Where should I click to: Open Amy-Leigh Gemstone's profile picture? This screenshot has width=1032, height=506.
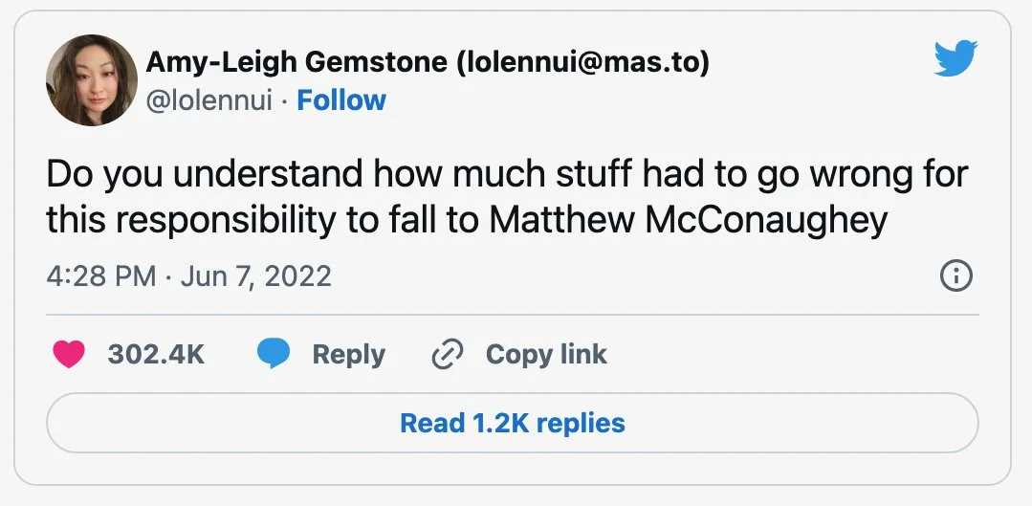92,80
